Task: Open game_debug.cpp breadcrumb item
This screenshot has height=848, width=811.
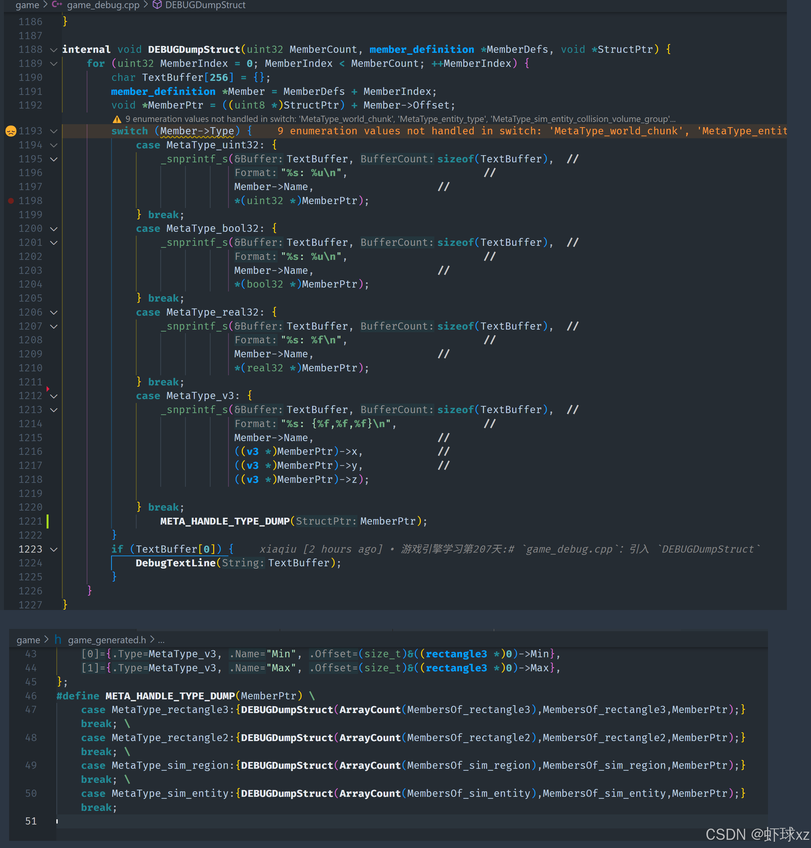Action: pos(103,5)
